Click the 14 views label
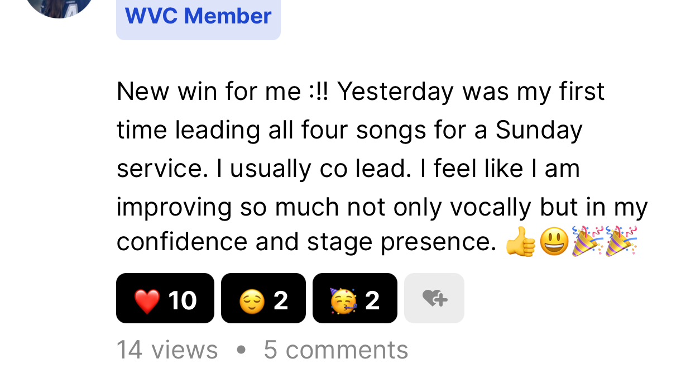Viewport: 681px width, 373px height. point(167,350)
